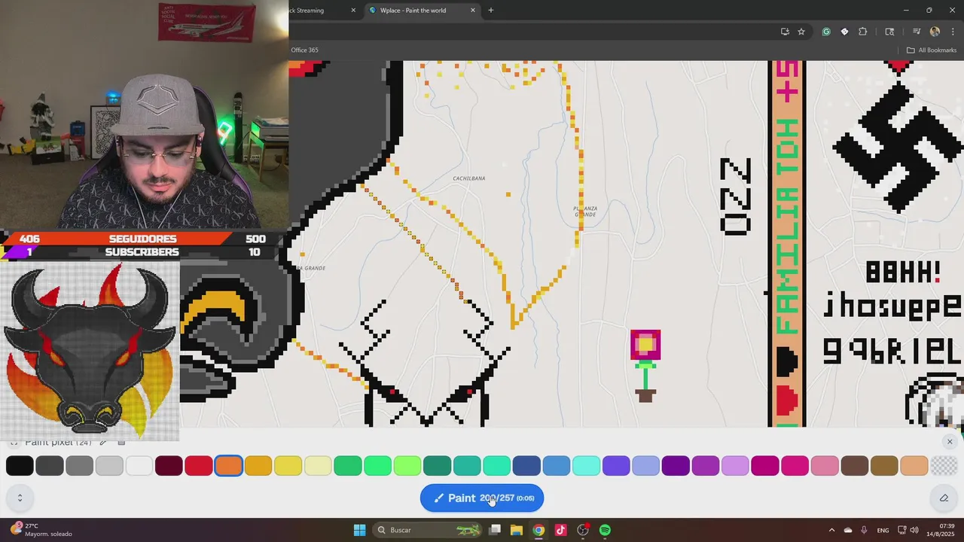Expand the system tray hidden icons chevron

coord(831,530)
